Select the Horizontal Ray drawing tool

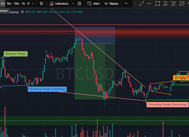150,4
